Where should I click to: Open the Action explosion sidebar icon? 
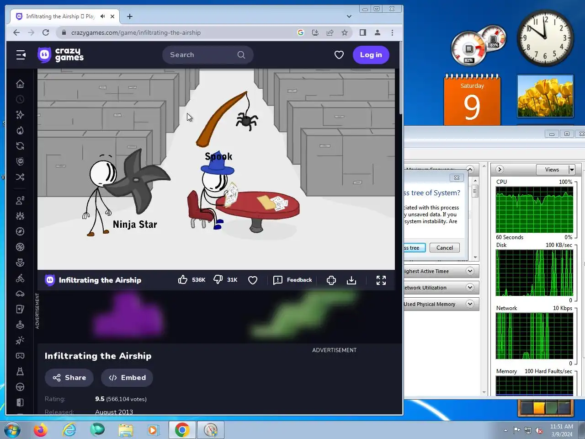(x=20, y=216)
